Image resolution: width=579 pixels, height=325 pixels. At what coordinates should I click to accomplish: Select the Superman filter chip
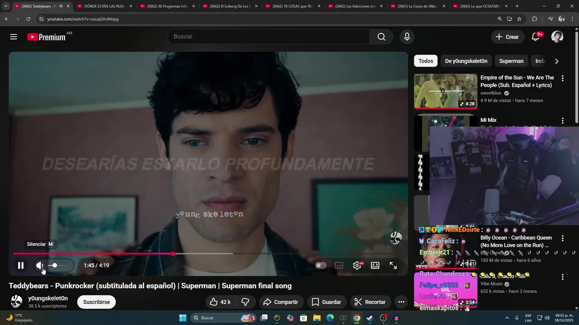(x=511, y=61)
